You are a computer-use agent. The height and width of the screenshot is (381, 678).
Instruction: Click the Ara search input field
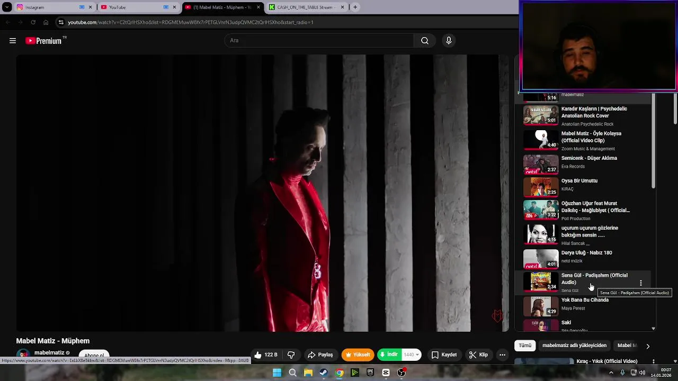[319, 41]
